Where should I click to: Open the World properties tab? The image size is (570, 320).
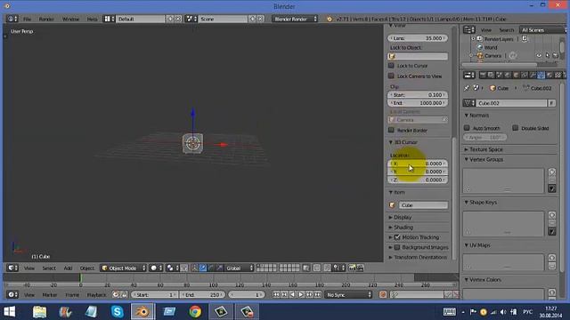tap(508, 75)
